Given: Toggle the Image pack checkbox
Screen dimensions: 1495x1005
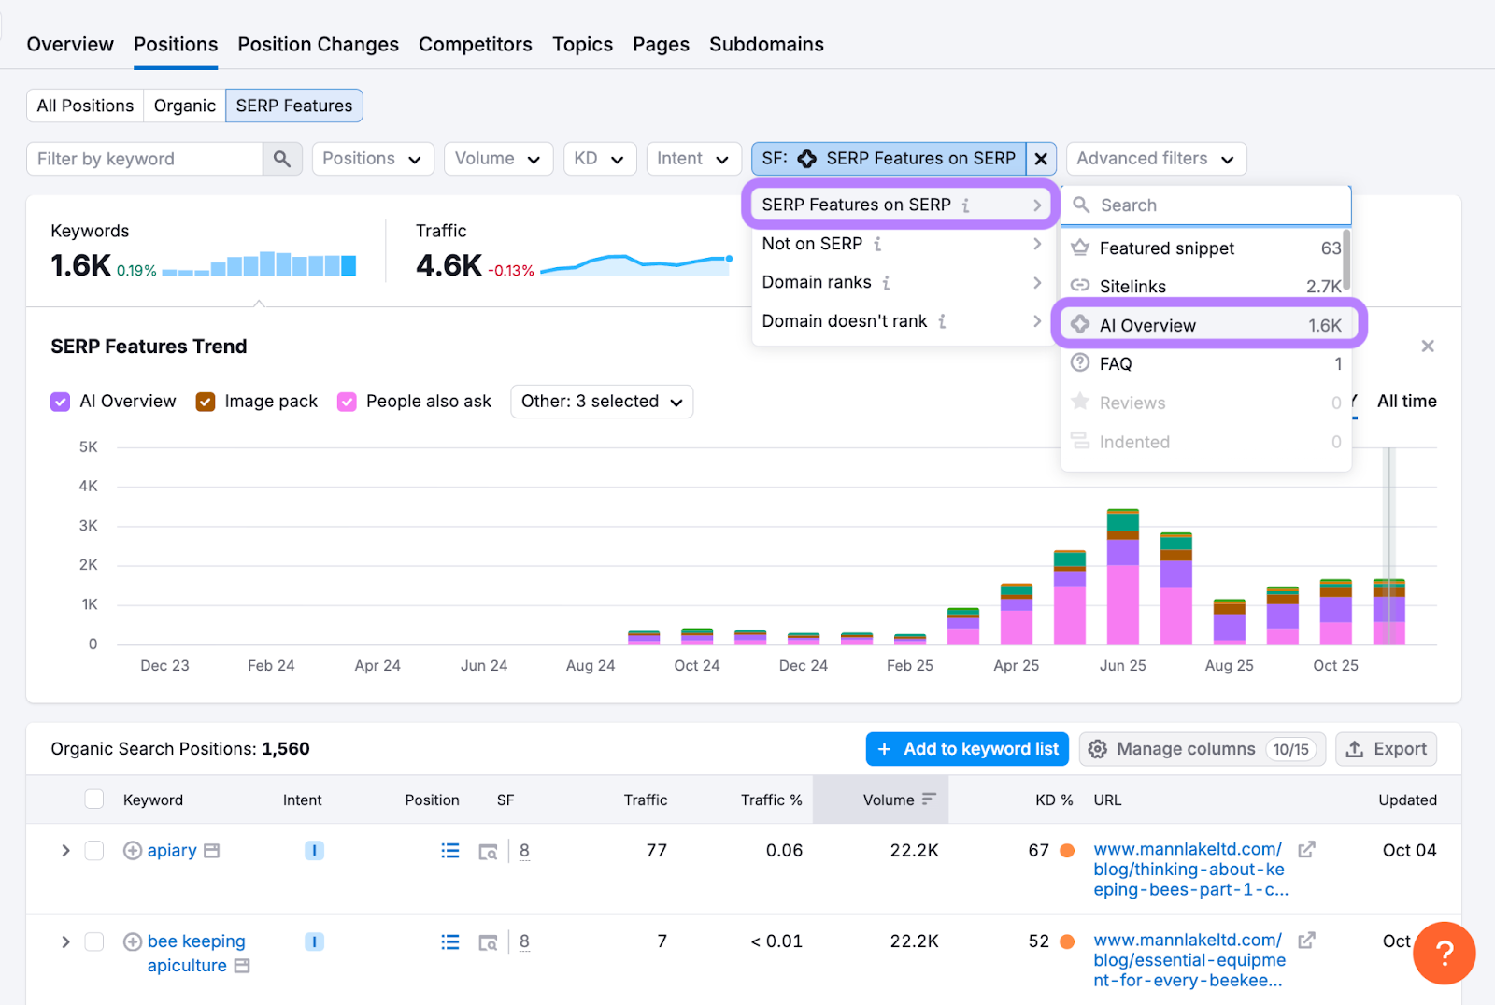Looking at the screenshot, I should tap(206, 402).
